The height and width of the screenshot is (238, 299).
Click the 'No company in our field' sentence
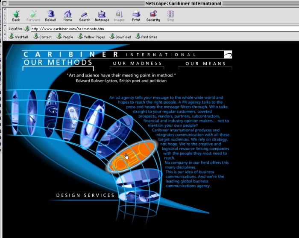pyautogui.click(x=196, y=165)
